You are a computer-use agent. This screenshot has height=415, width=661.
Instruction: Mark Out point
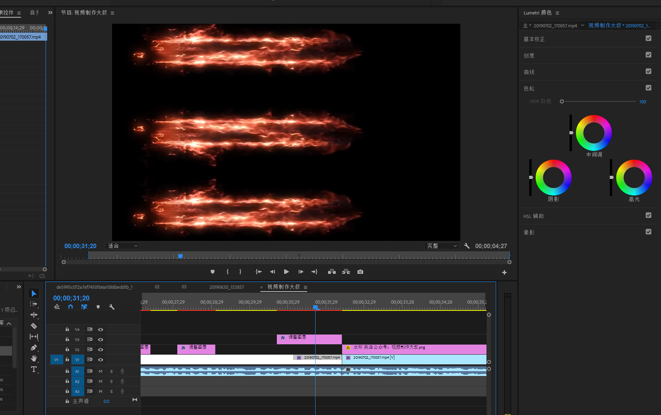[x=240, y=272]
